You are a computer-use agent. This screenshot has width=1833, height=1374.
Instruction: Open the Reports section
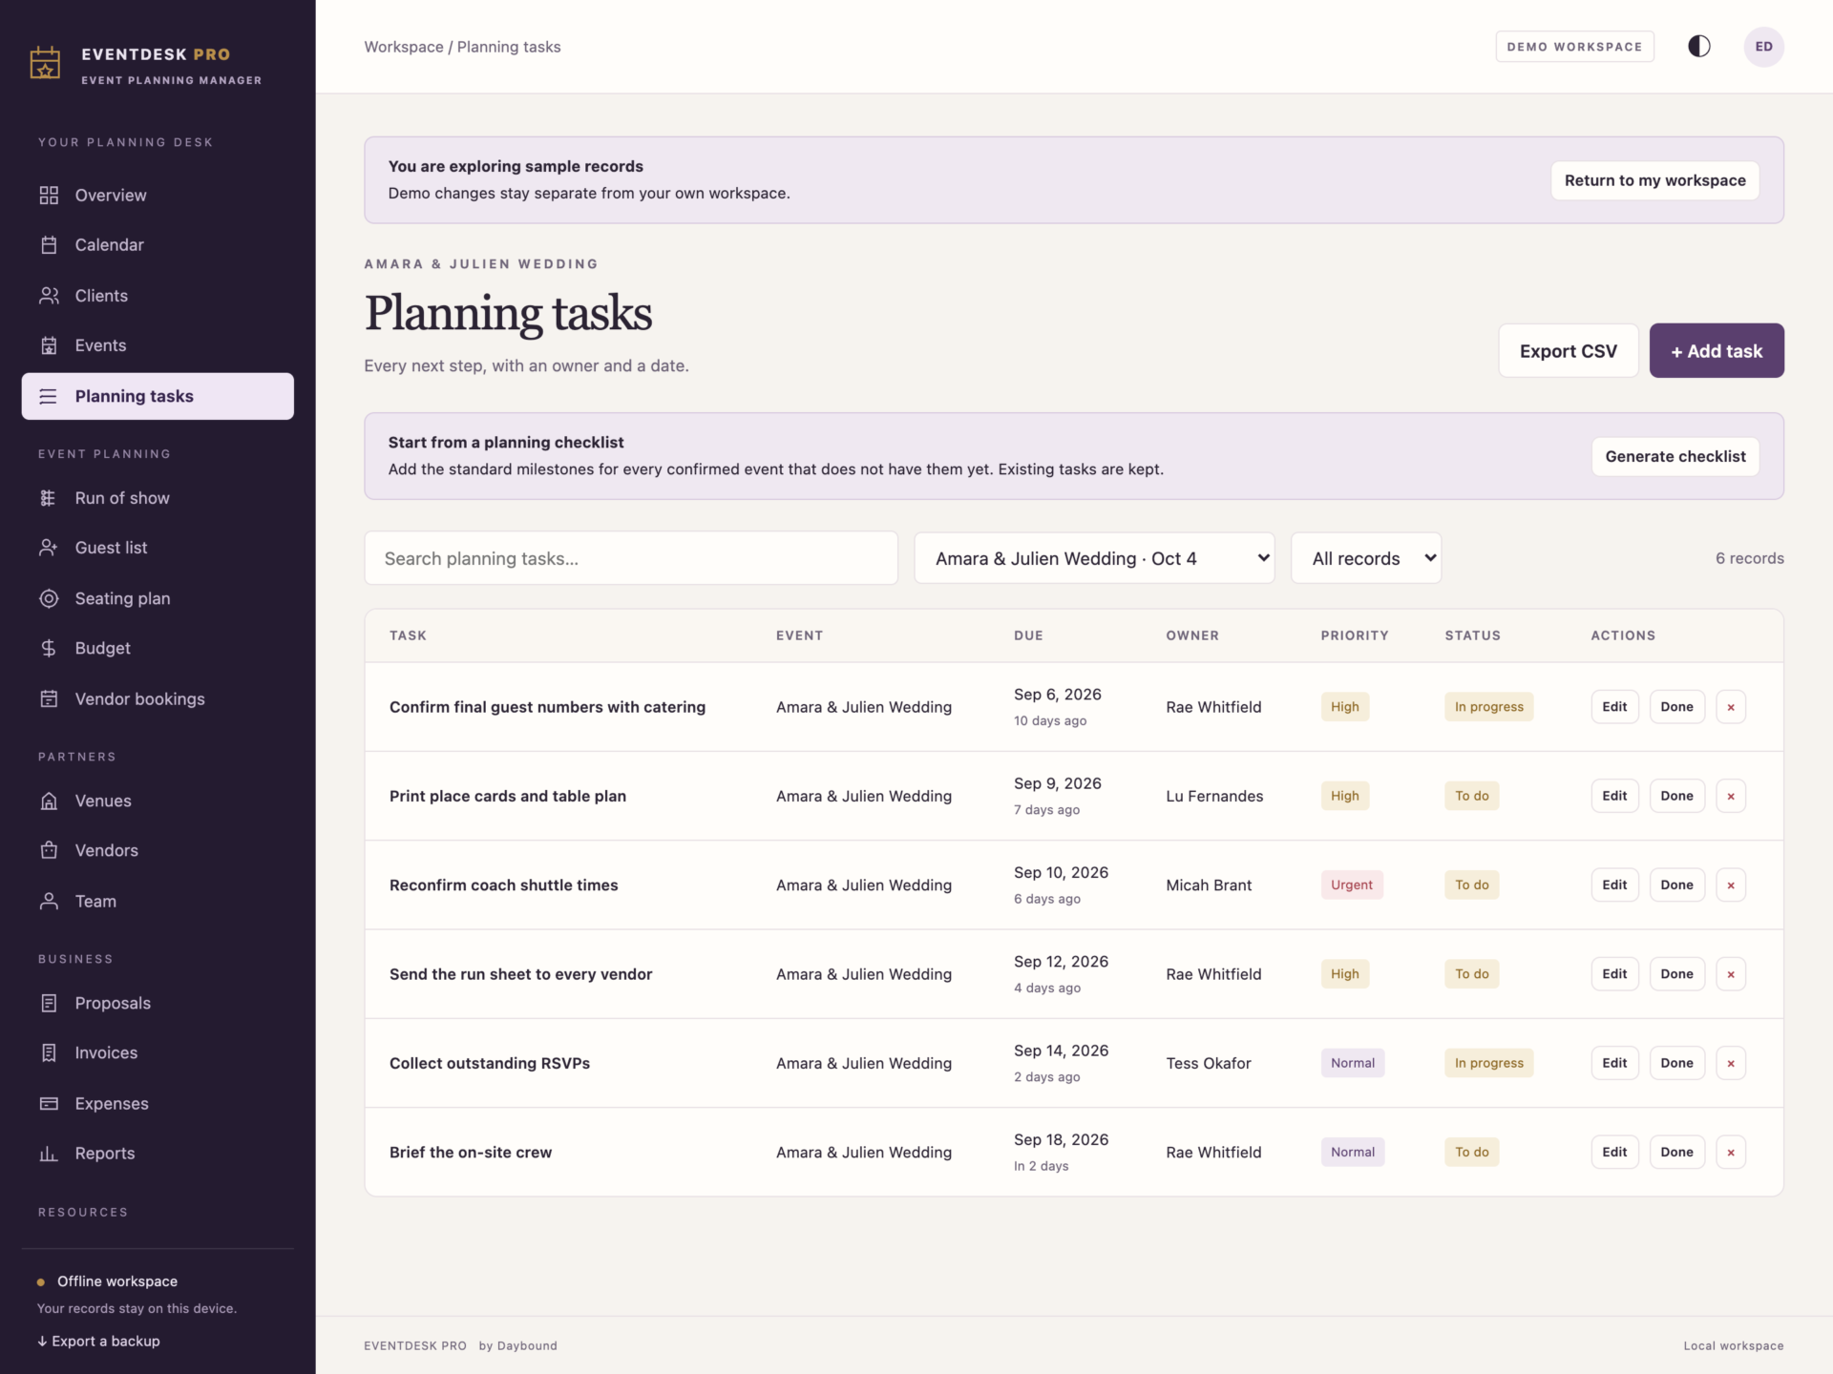(x=158, y=1154)
